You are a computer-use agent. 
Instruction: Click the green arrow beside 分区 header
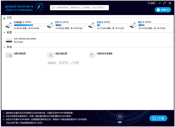click(4, 18)
